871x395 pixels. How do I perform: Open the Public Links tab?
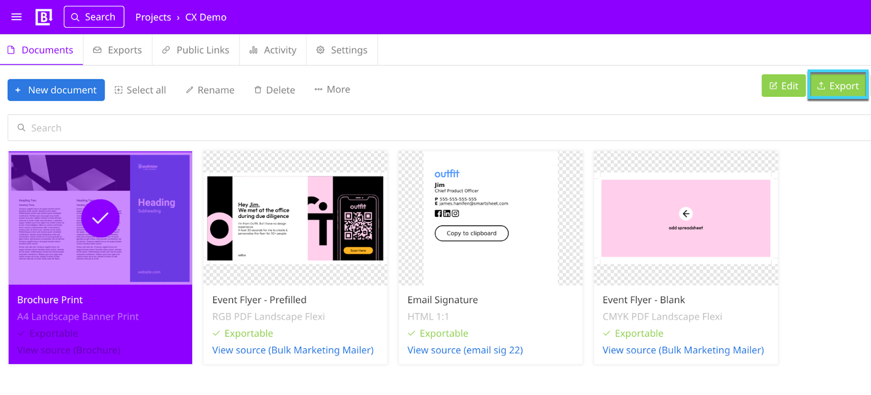pyautogui.click(x=196, y=50)
